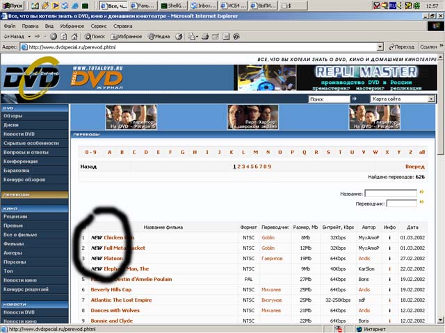Click the Total DVD журнал logo banner

97,78
